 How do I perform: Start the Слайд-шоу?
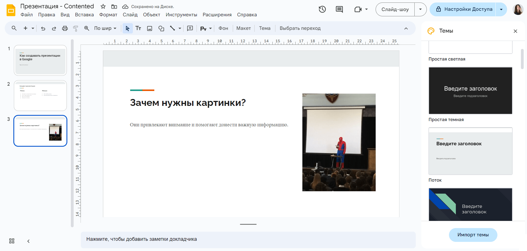(395, 9)
